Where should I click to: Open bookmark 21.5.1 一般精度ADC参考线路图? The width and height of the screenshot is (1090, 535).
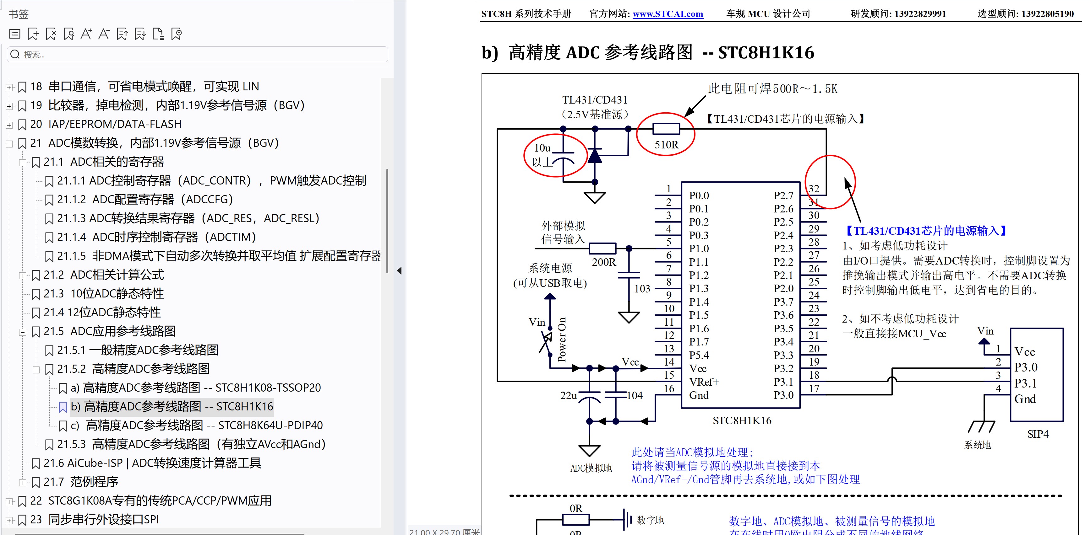coord(138,350)
